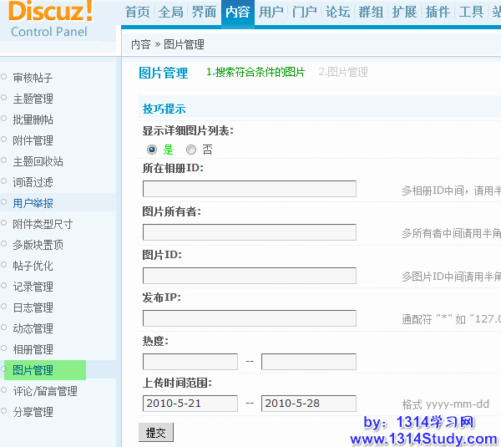This screenshot has width=501, height=447.
Task: Expand the 技巧提示 tips section header
Action: pyautogui.click(x=164, y=109)
